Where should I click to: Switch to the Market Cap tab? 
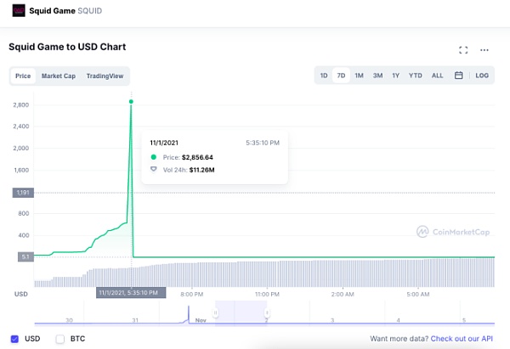pyautogui.click(x=58, y=76)
